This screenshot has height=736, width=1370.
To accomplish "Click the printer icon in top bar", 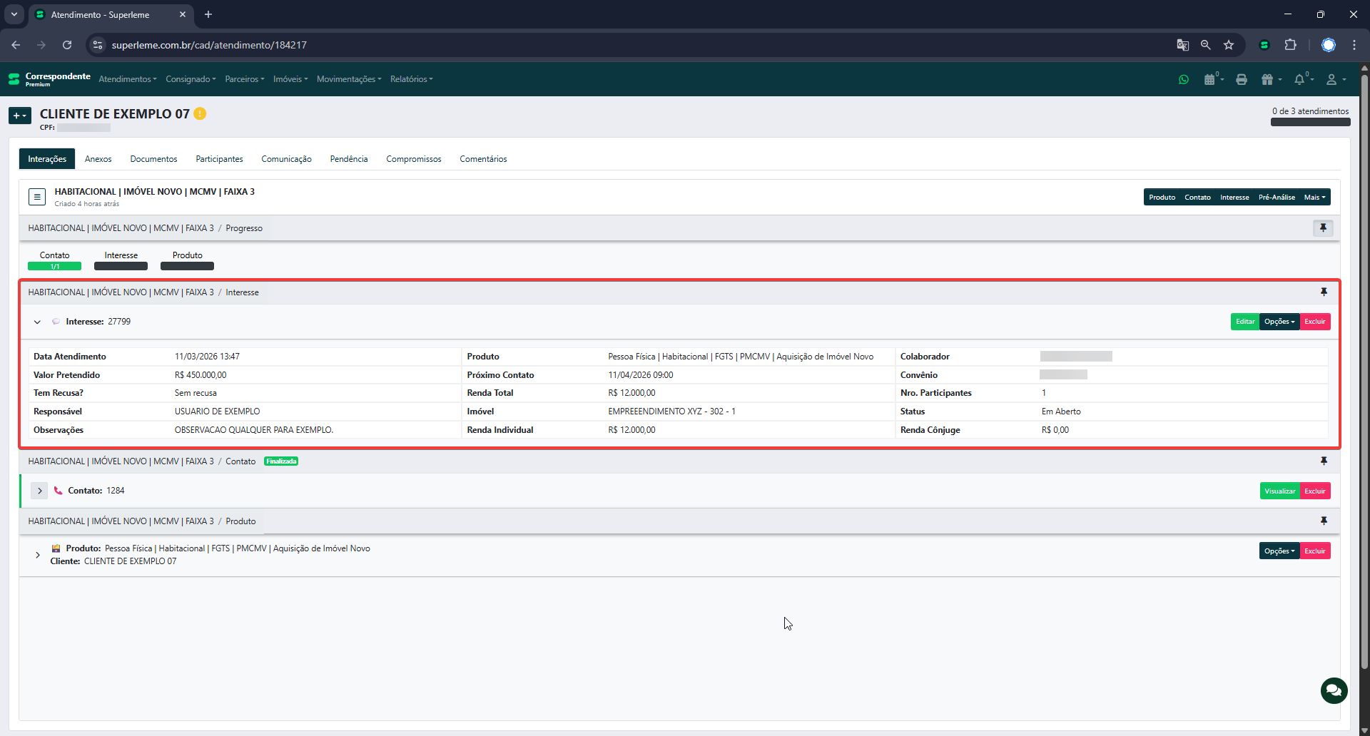I will 1242,80.
